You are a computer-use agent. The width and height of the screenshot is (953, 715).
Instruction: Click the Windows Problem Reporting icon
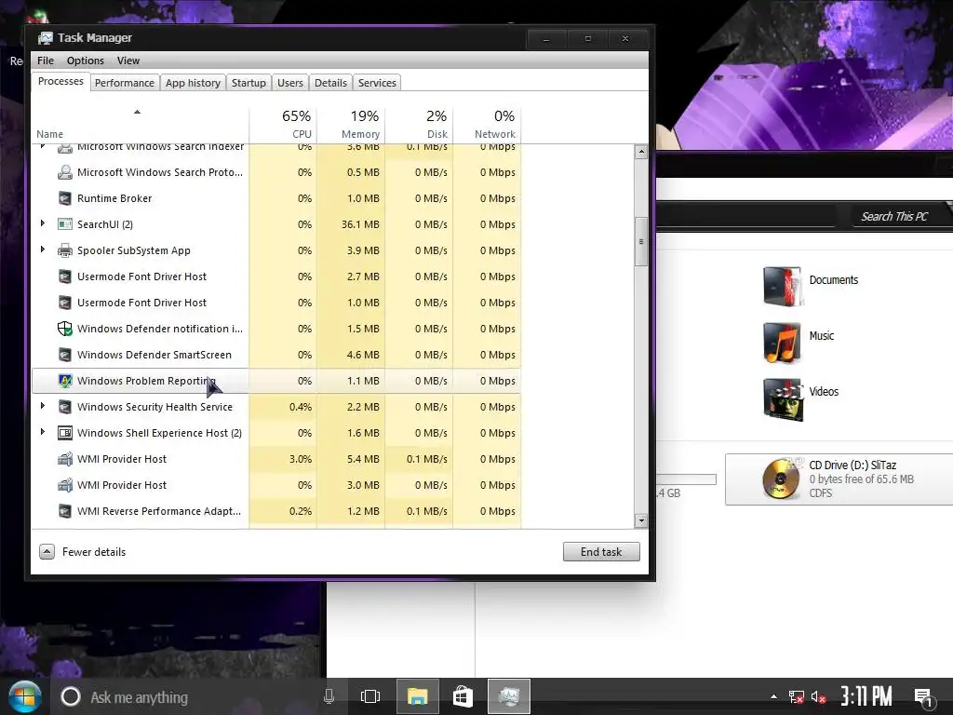click(65, 381)
